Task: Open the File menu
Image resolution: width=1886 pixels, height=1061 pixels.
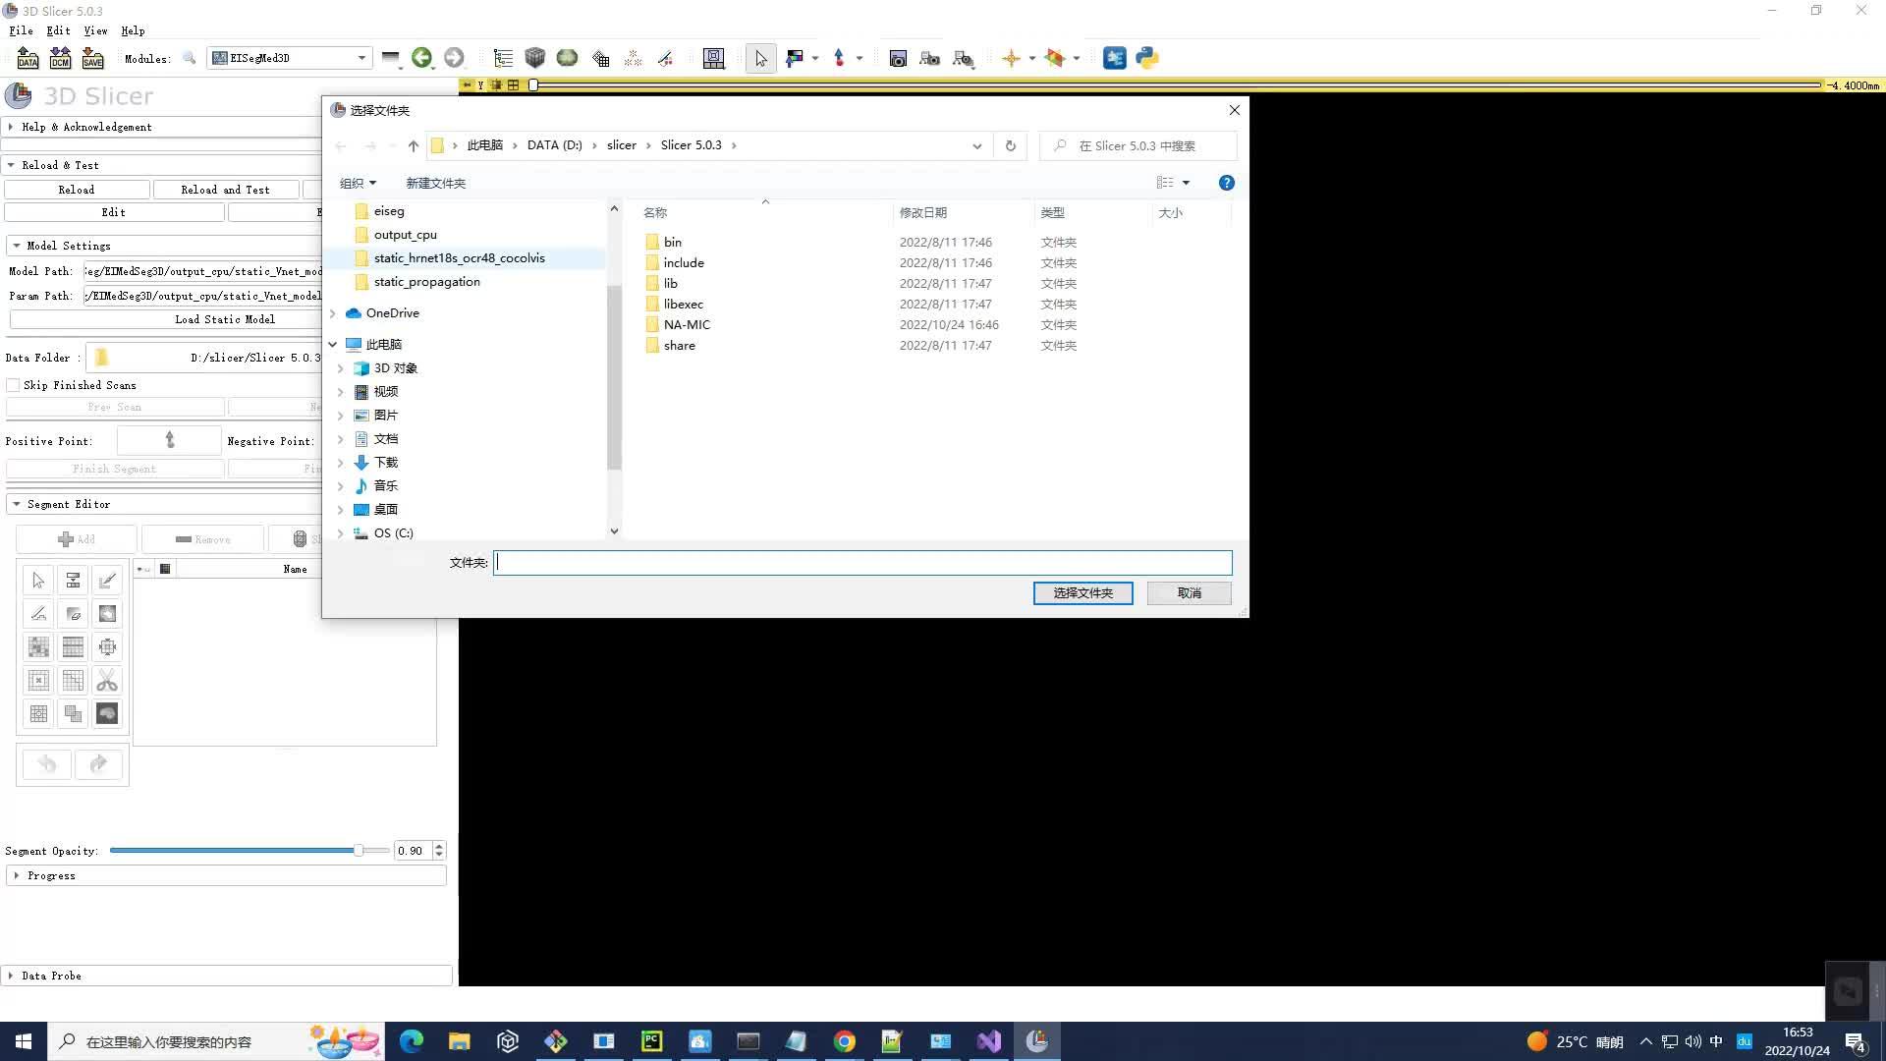Action: (x=21, y=30)
